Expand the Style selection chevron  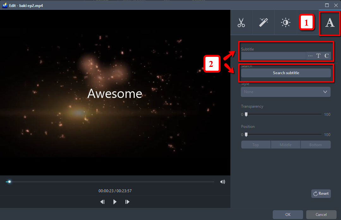point(325,92)
